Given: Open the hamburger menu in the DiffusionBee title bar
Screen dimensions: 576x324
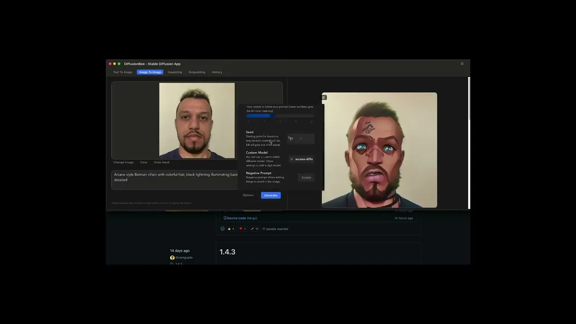Looking at the screenshot, I should point(462,64).
